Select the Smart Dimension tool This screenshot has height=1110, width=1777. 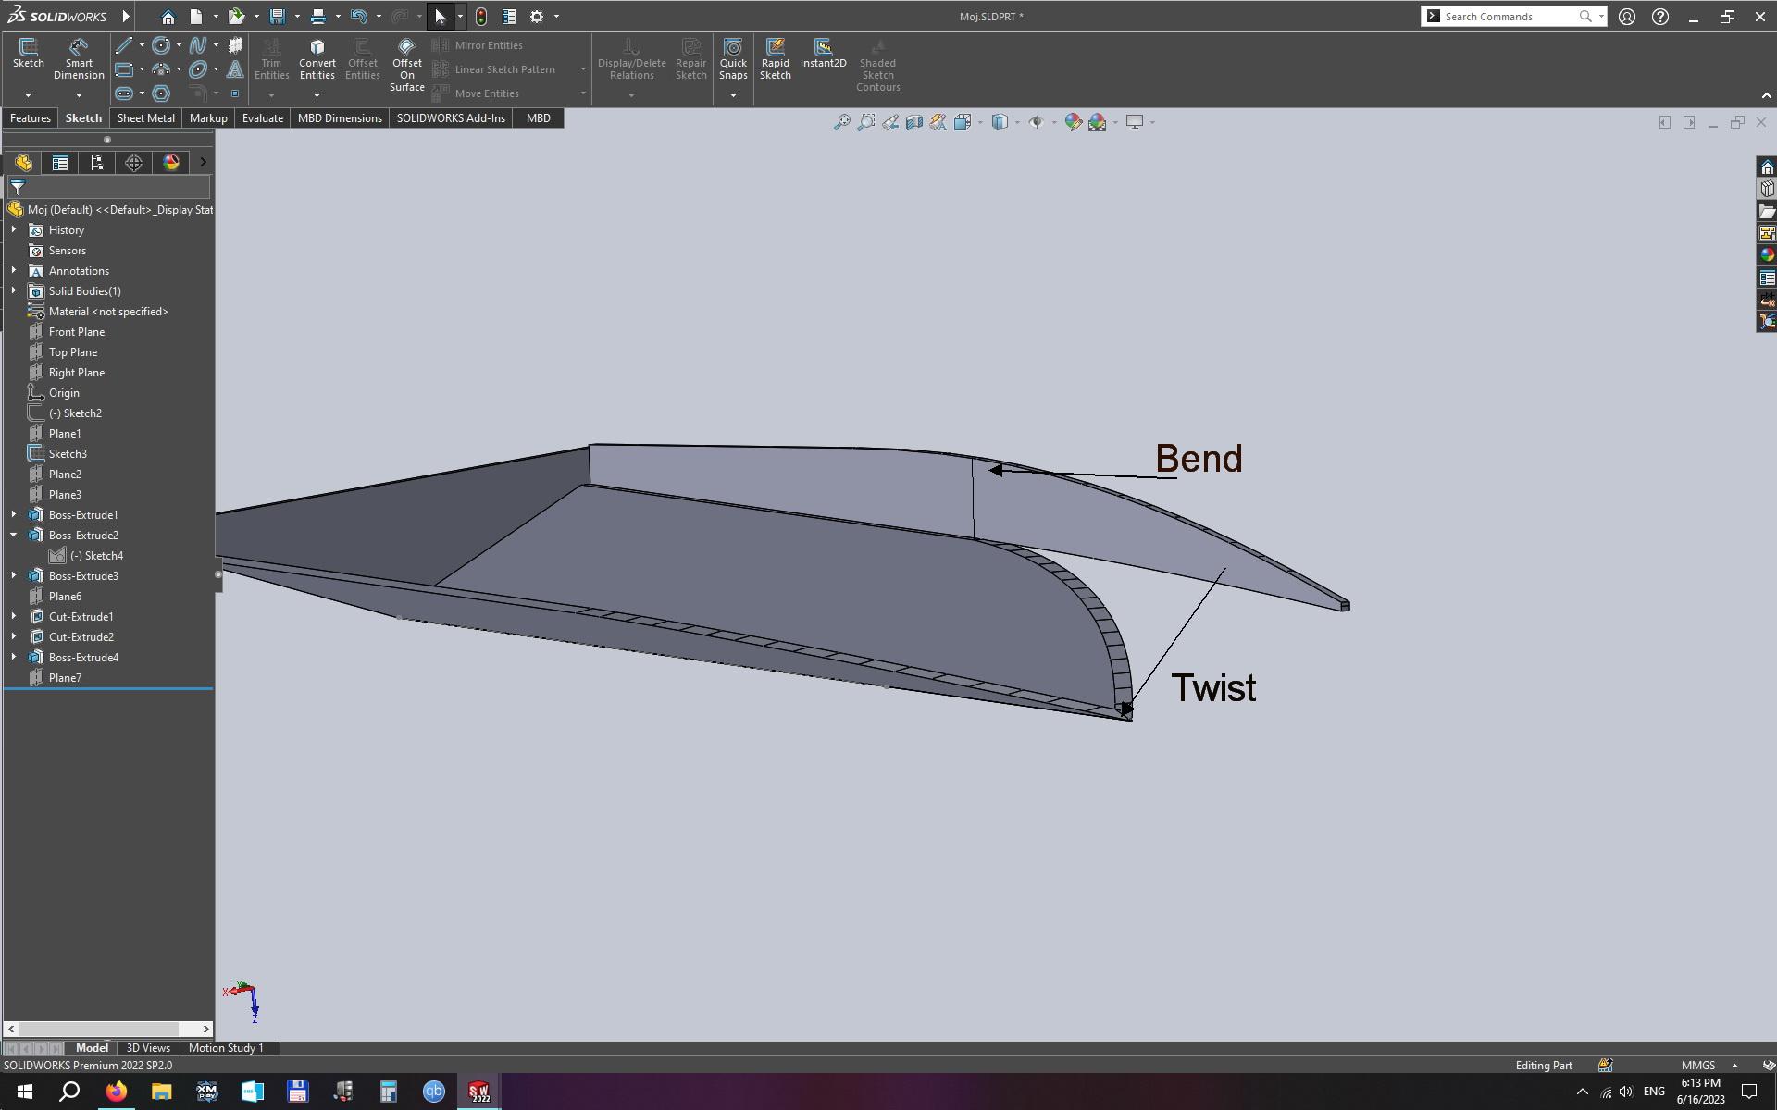(x=78, y=57)
